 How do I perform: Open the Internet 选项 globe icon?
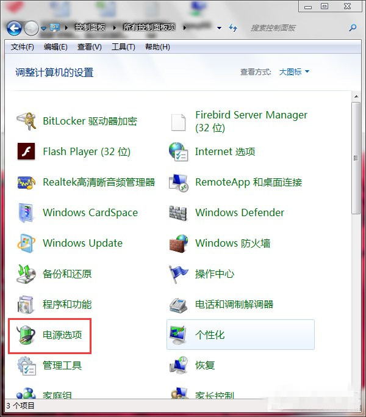tap(178, 151)
